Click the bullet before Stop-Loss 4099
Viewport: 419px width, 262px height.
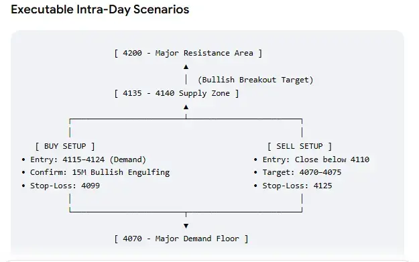23,186
